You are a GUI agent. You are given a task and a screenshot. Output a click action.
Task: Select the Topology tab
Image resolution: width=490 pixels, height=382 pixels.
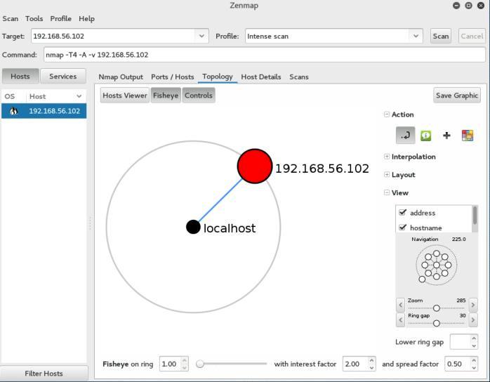218,77
